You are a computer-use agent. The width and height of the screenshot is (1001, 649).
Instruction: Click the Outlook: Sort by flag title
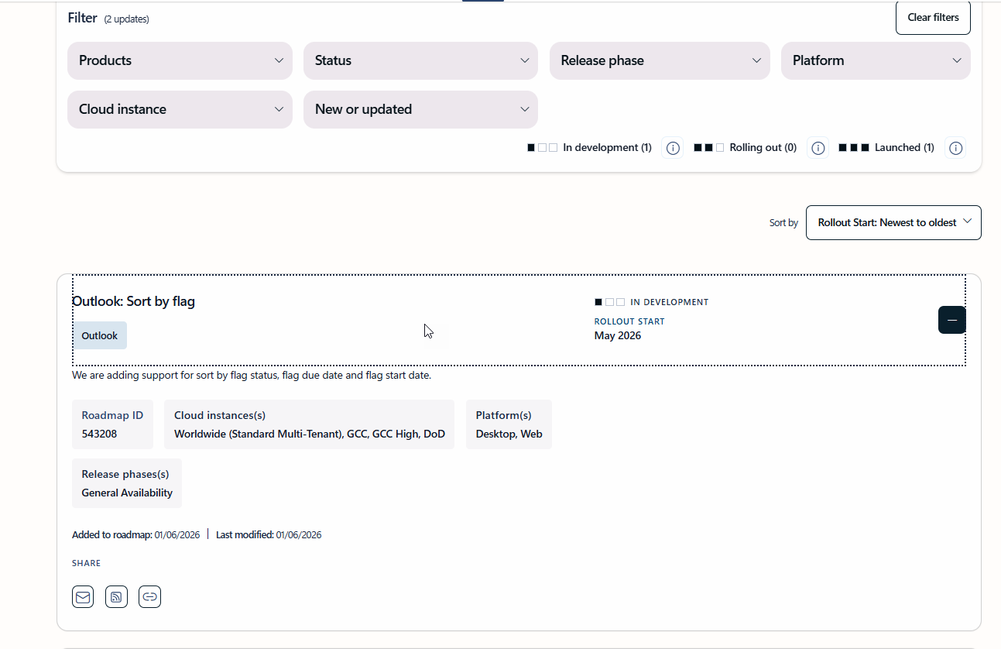(x=133, y=301)
